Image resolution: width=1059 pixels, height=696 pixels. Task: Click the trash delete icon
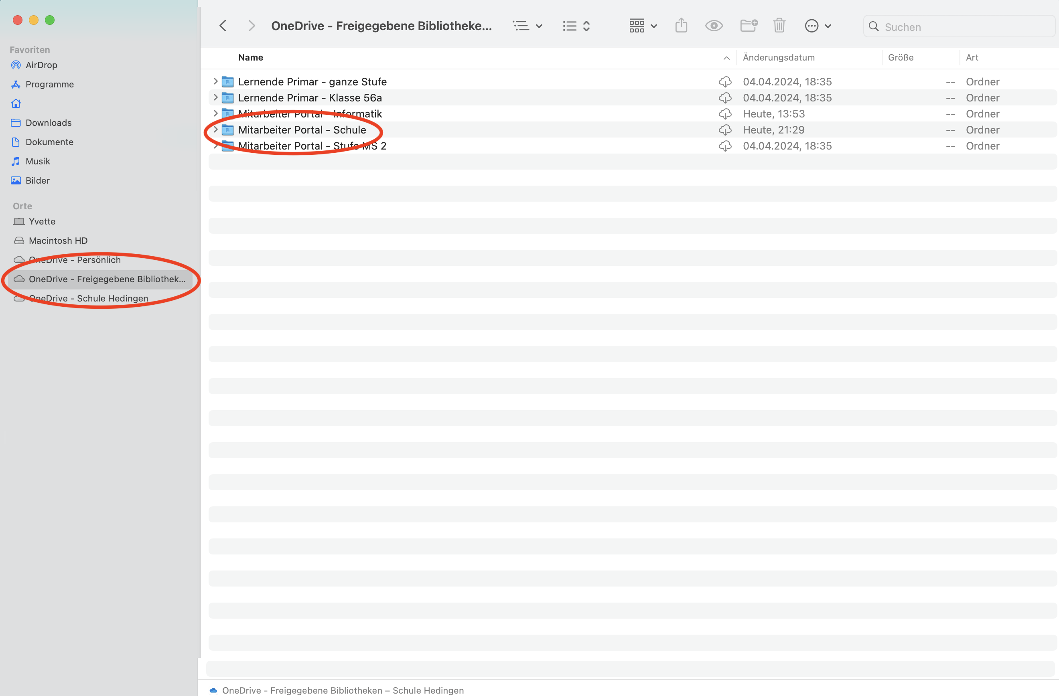click(779, 26)
